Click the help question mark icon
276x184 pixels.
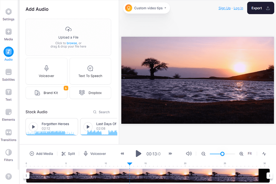8,177
